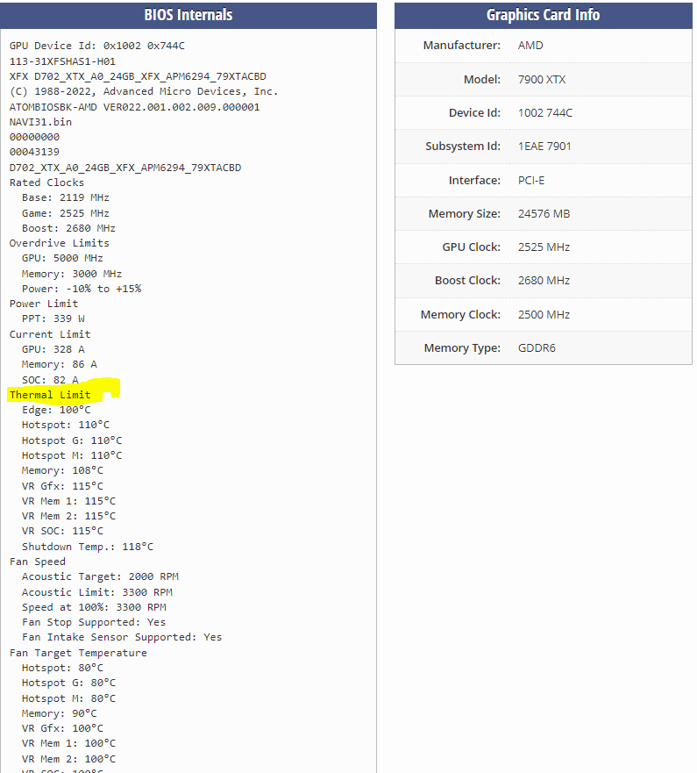Click Hotspot M: 80°C
Viewport: 697px width, 773px height.
point(69,698)
